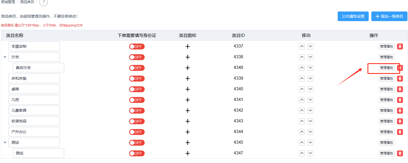Upload icon via plus for category 4341
The image size is (408, 163).
(188, 100)
